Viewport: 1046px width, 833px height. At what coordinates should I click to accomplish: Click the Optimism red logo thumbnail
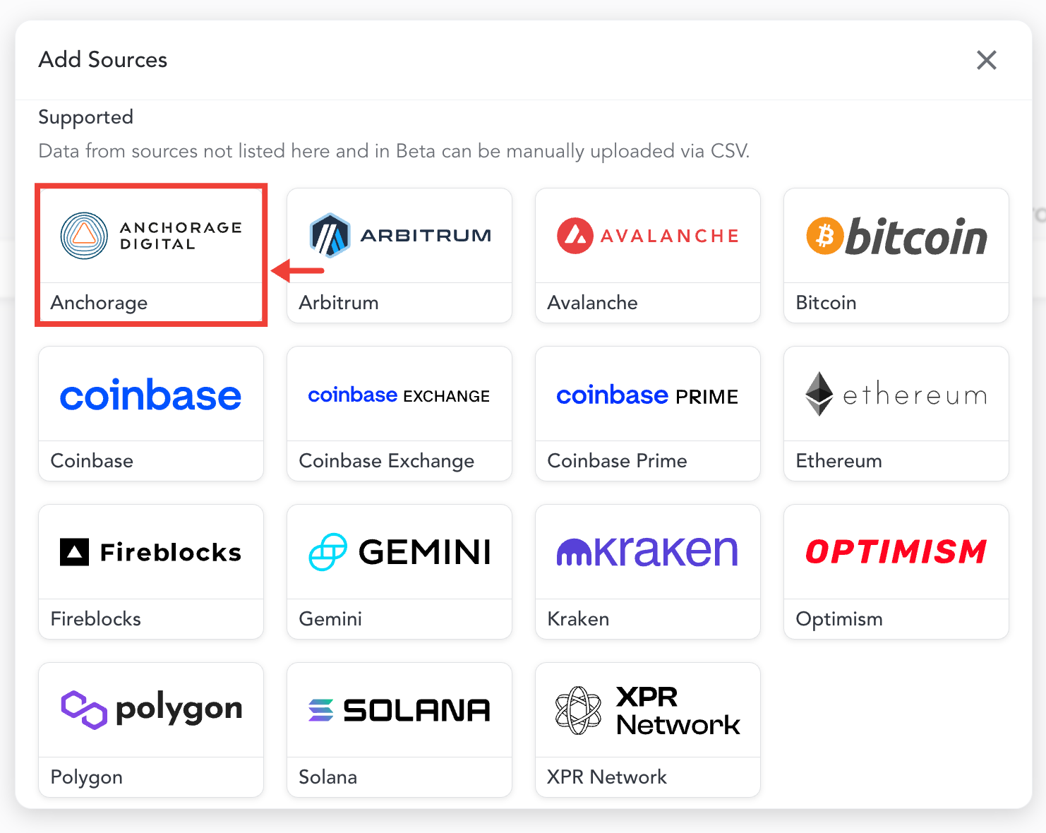click(x=896, y=552)
